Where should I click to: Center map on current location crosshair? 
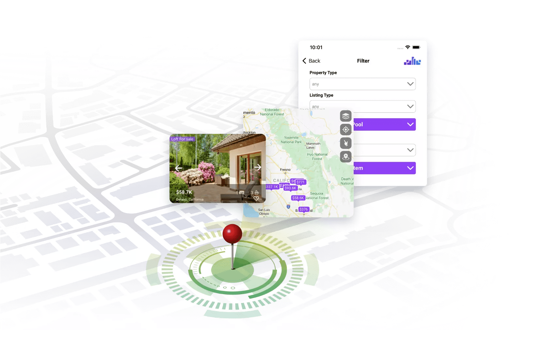pos(345,129)
